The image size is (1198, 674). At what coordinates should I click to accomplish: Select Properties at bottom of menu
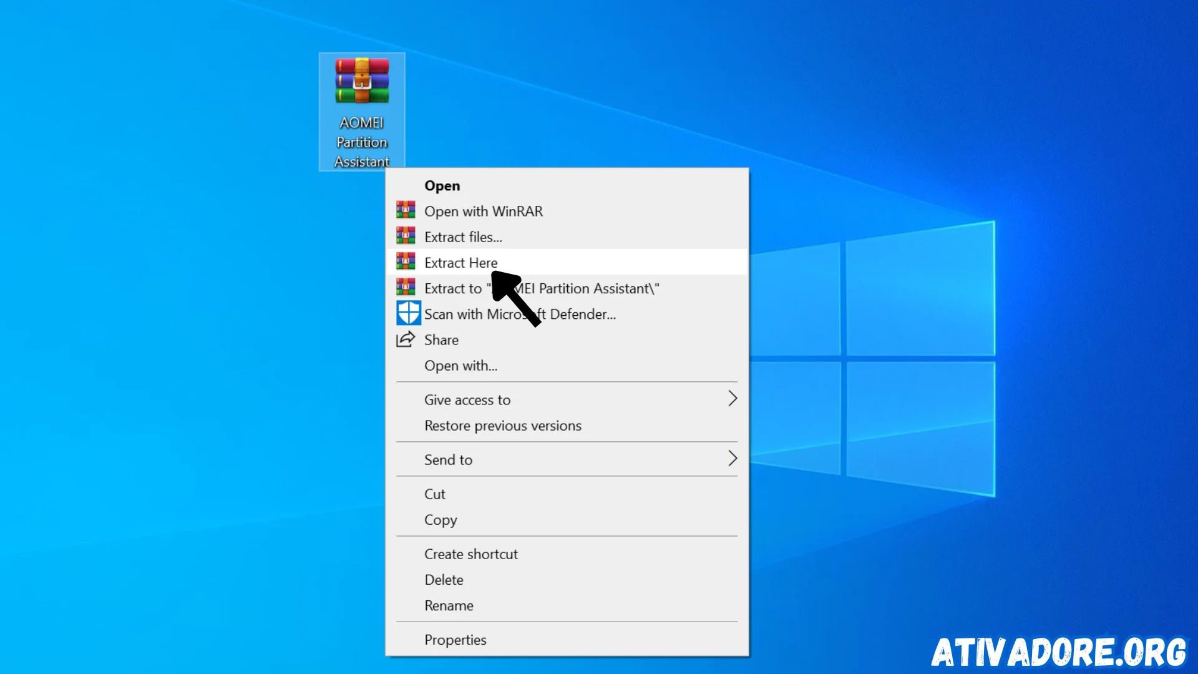[455, 640]
